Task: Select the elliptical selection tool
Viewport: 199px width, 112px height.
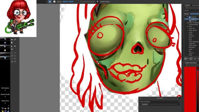Action: [x=15, y=53]
